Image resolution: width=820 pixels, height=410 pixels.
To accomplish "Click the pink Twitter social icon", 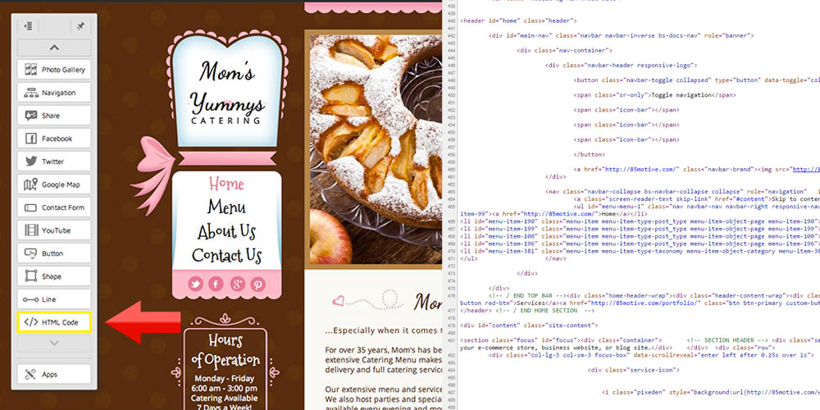I will 196,284.
